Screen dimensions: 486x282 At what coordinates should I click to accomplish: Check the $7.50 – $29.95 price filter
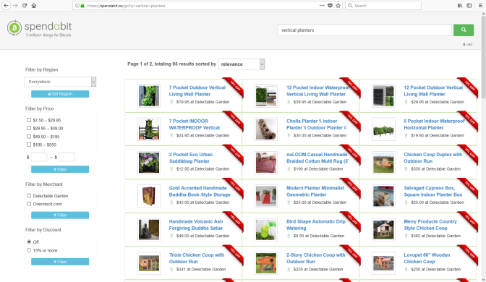pyautogui.click(x=29, y=120)
